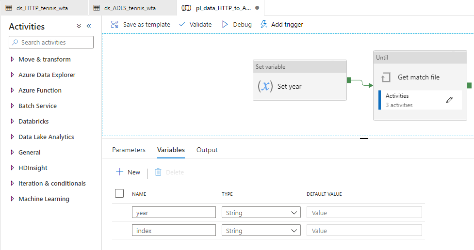Start Debug with the play icon
474x250 pixels.
pyautogui.click(x=225, y=24)
